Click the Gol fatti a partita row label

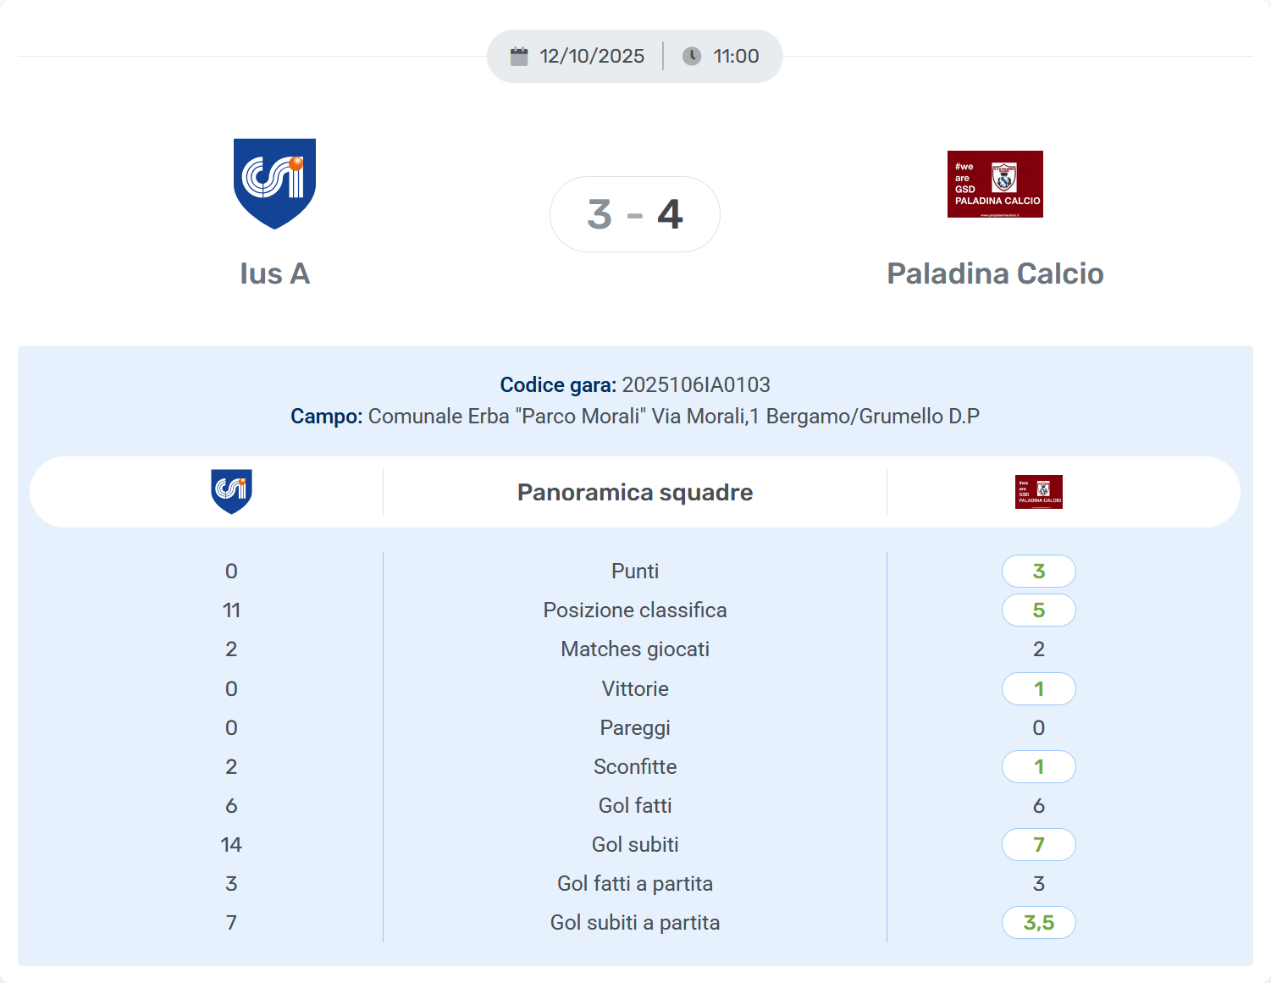[635, 884]
